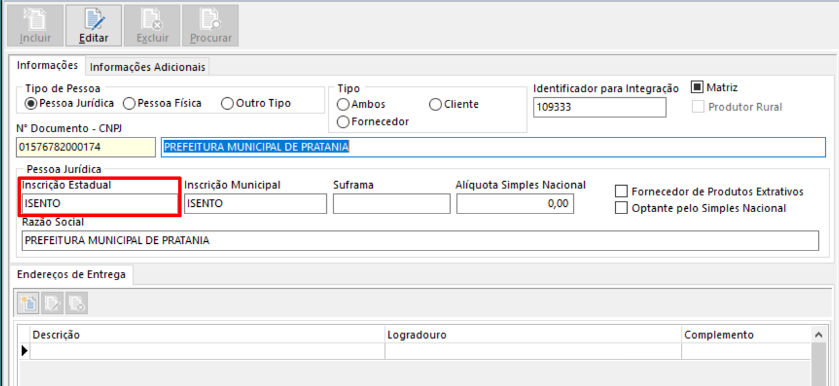Enable Fornecedor de Produtos Extrativos
Viewport: 839px width, 386px height.
click(709, 191)
